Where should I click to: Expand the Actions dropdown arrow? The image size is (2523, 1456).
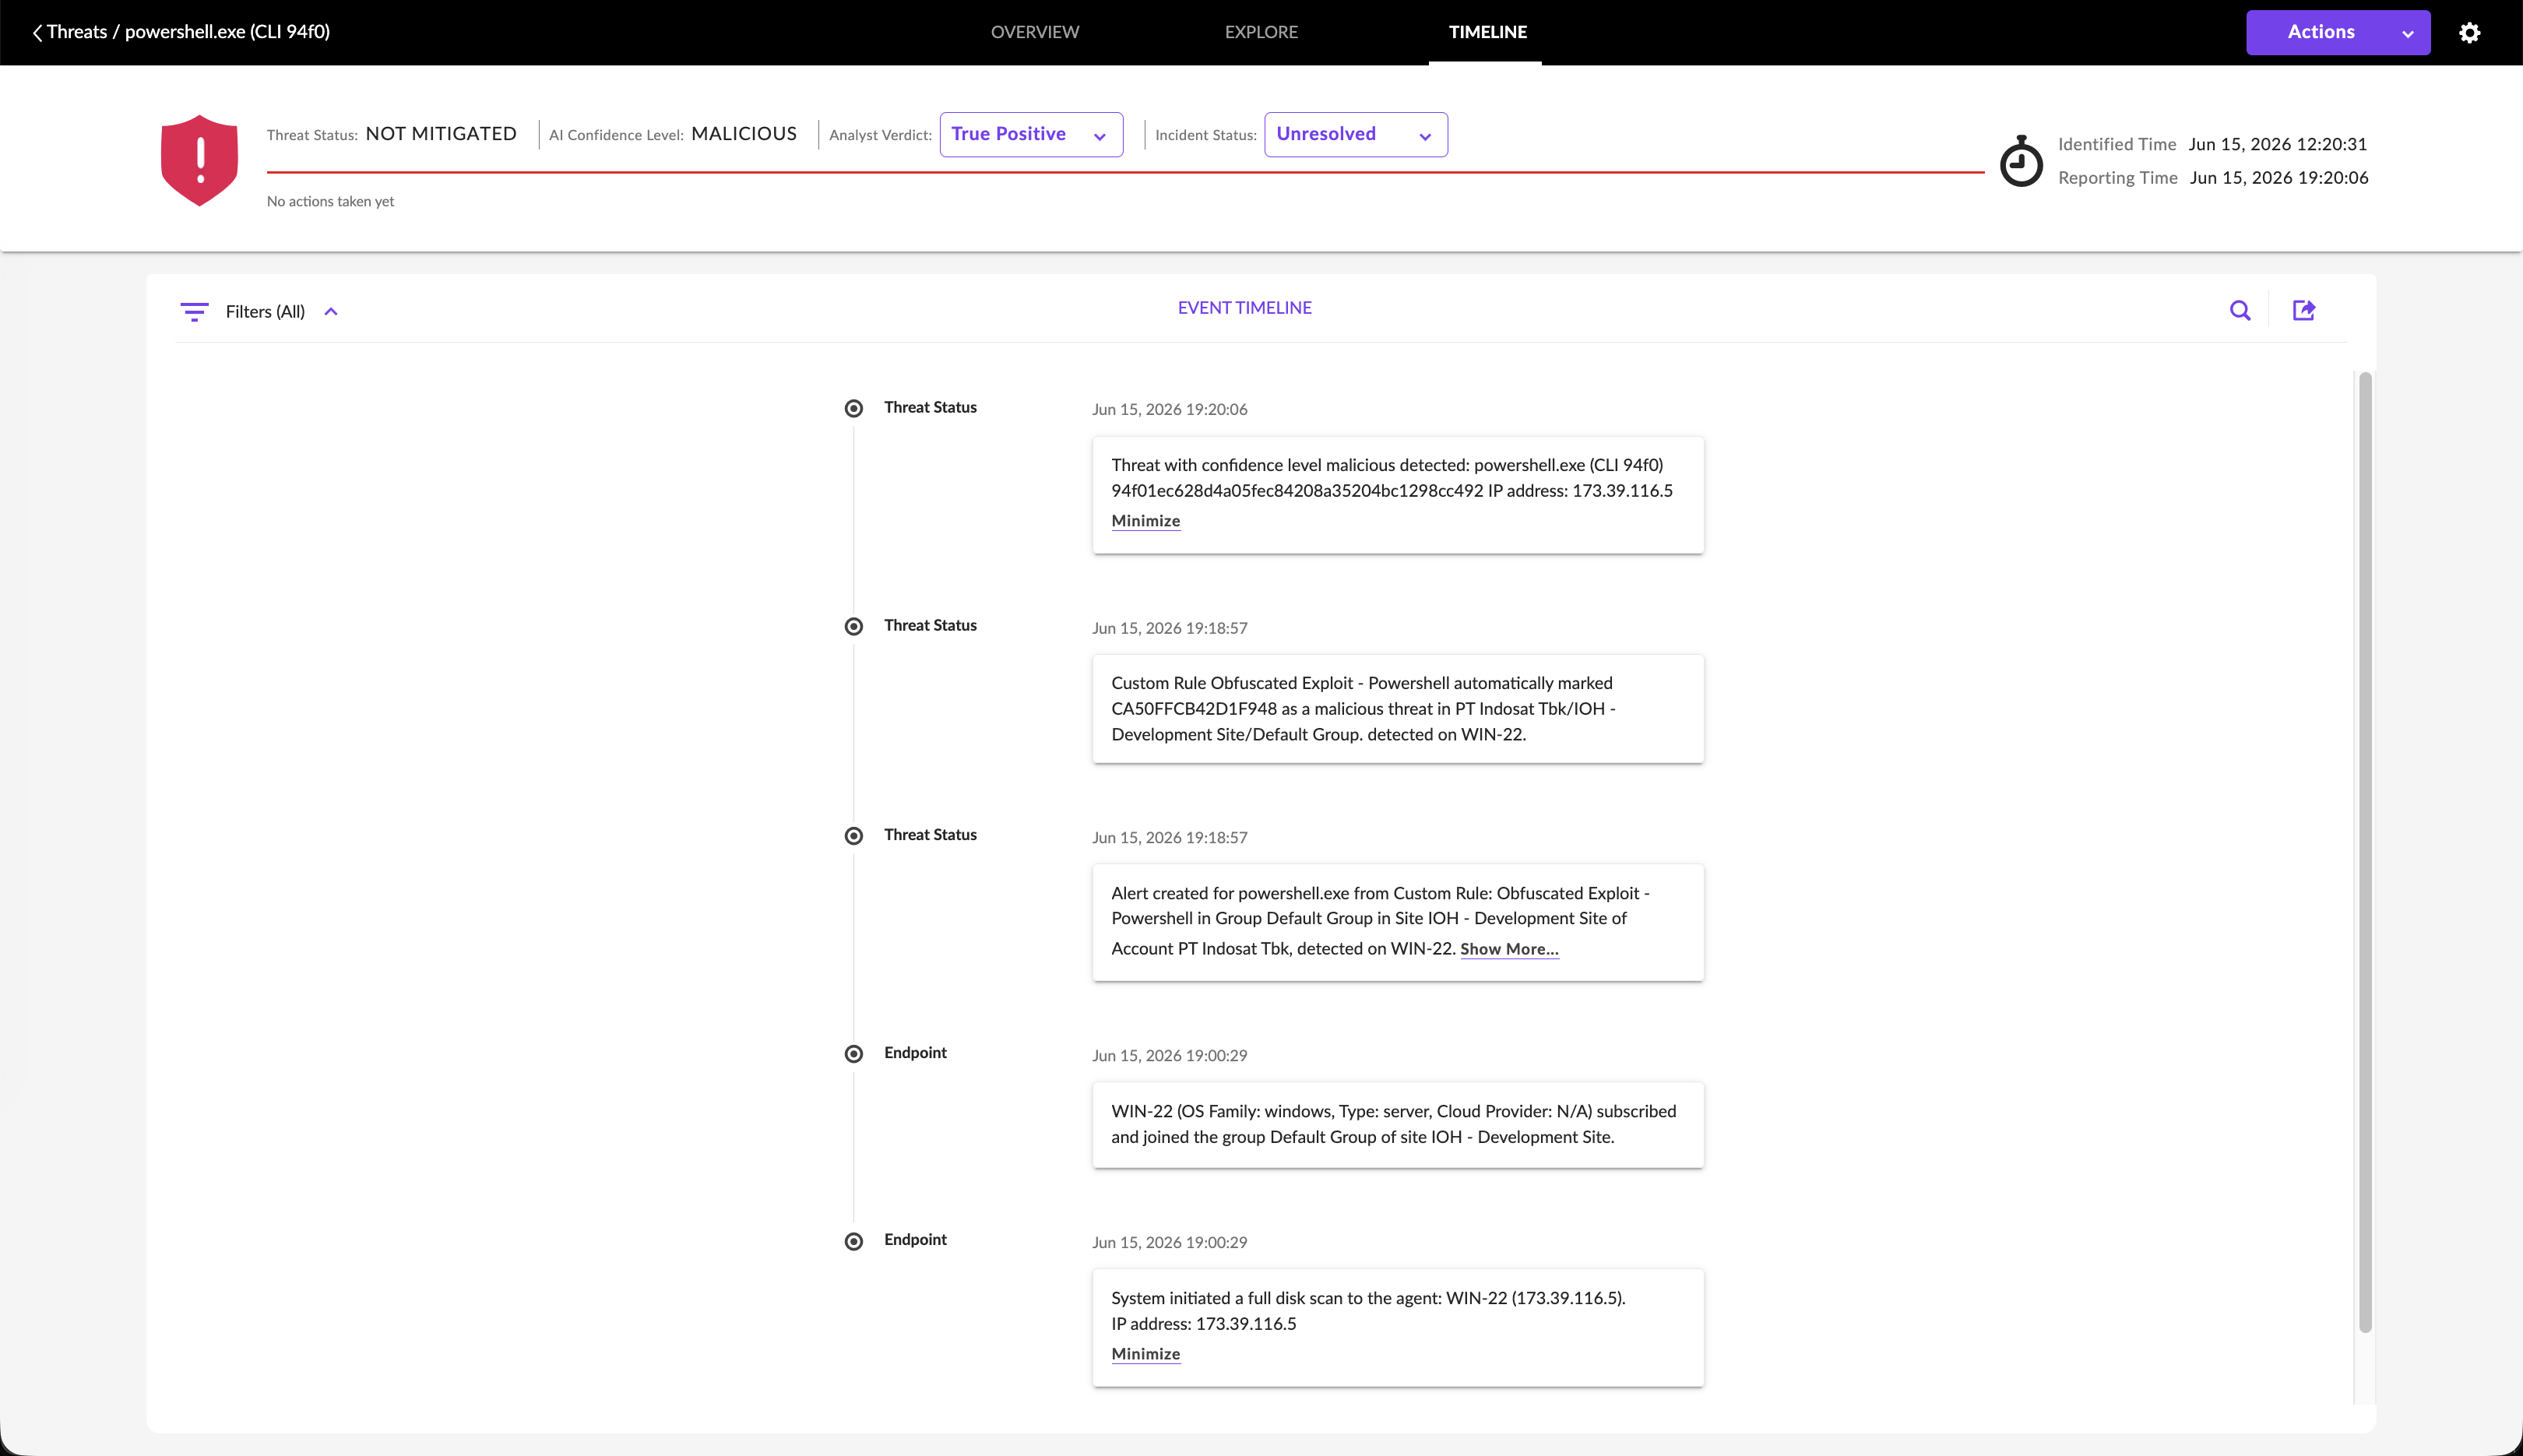[2408, 34]
